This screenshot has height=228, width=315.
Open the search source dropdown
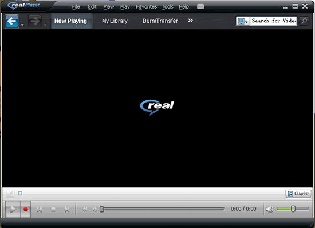click(243, 21)
